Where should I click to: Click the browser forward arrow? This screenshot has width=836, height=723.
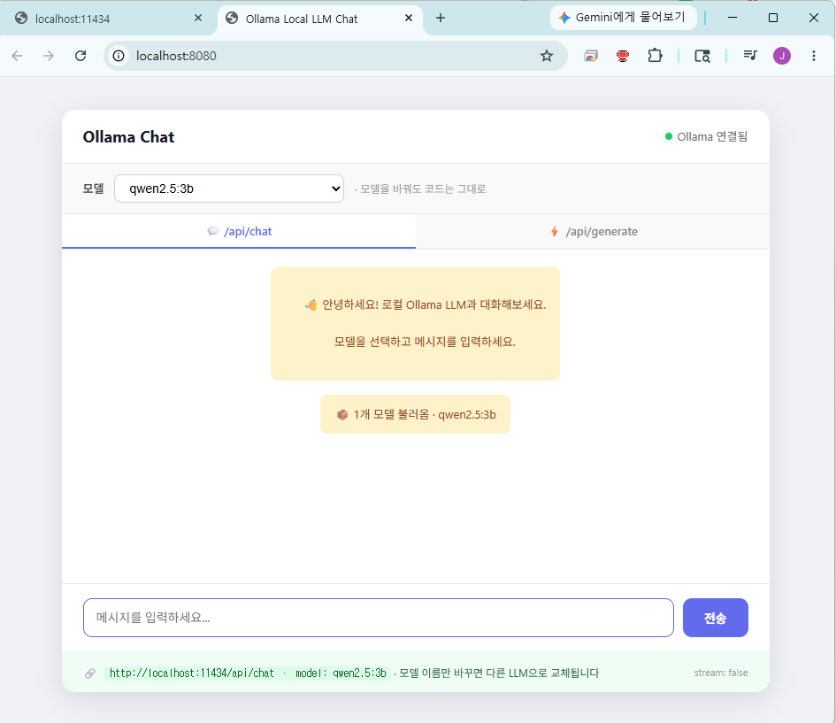click(49, 56)
